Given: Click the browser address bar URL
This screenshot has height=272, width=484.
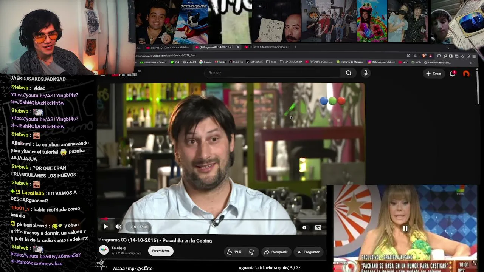Looking at the screenshot, I should [x=165, y=56].
